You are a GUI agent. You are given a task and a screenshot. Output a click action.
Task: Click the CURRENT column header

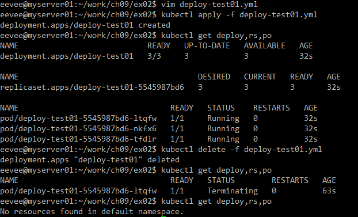point(260,77)
